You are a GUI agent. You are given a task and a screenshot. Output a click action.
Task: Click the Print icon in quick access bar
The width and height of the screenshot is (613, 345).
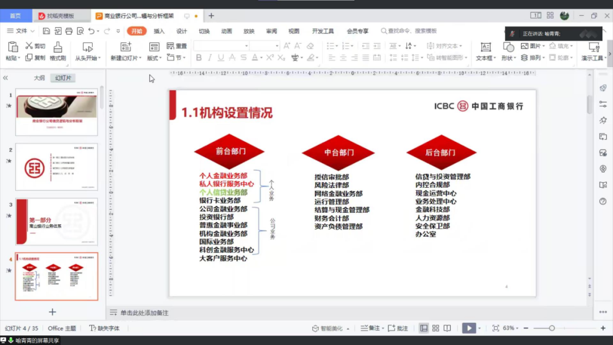point(69,31)
